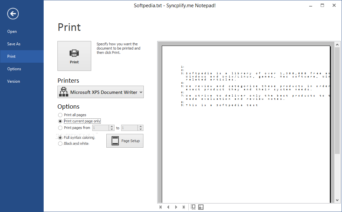Select Print all pages option

[73, 115]
